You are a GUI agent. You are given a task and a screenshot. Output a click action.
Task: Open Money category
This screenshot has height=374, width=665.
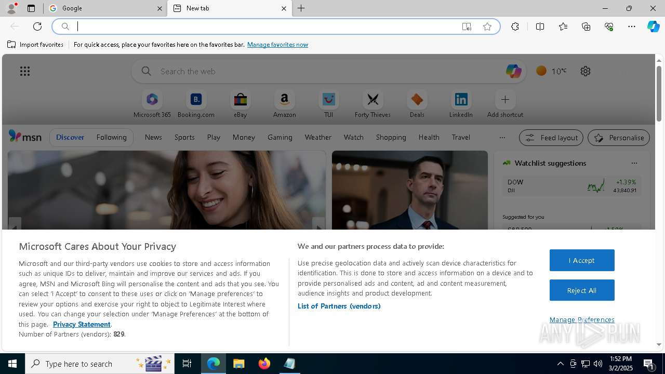[x=244, y=137]
